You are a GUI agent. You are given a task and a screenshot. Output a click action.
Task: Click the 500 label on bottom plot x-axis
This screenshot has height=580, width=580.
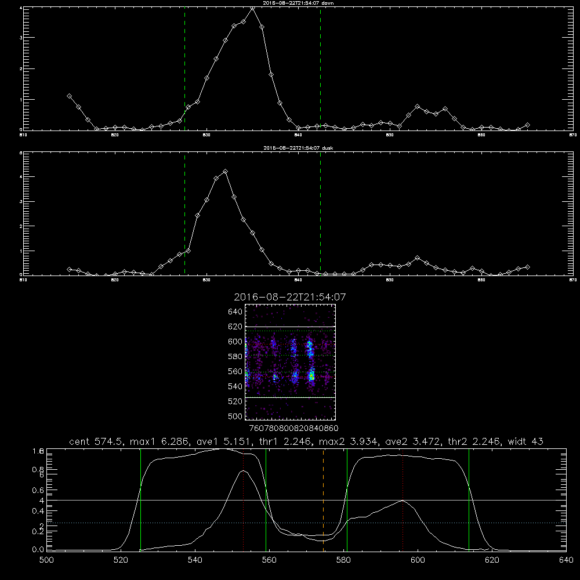pos(46,560)
